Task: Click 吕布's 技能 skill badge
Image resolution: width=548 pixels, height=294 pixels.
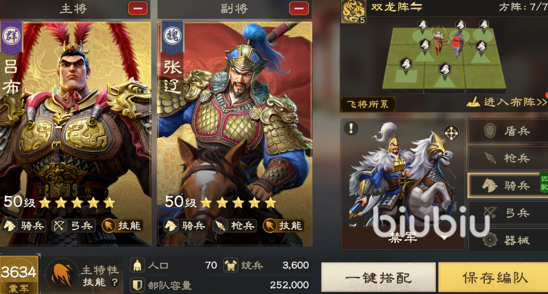Action: point(122,225)
